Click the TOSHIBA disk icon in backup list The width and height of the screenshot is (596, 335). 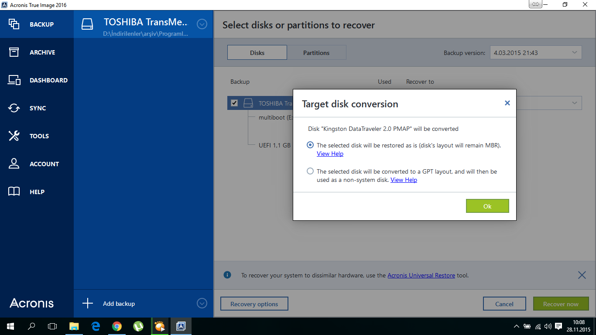(248, 103)
